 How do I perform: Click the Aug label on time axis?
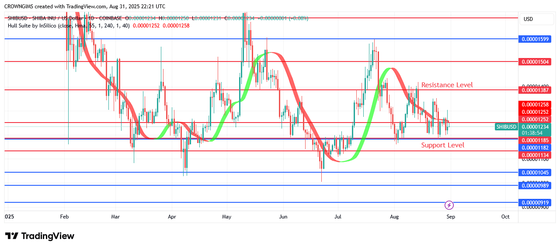pos(394,216)
